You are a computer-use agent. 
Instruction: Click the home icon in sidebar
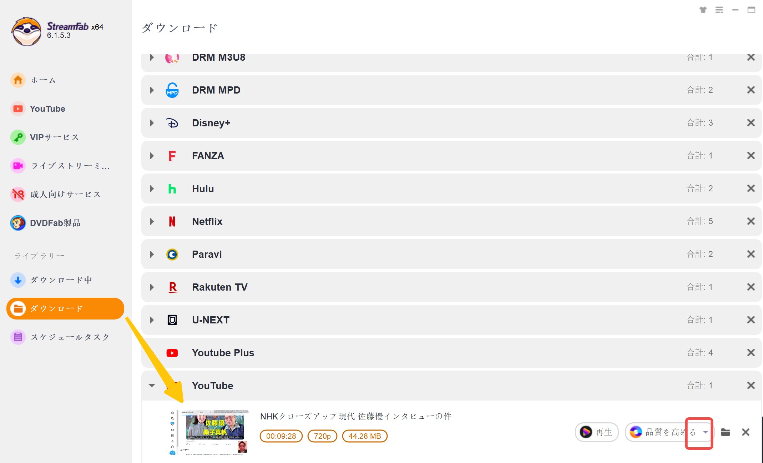tap(18, 80)
